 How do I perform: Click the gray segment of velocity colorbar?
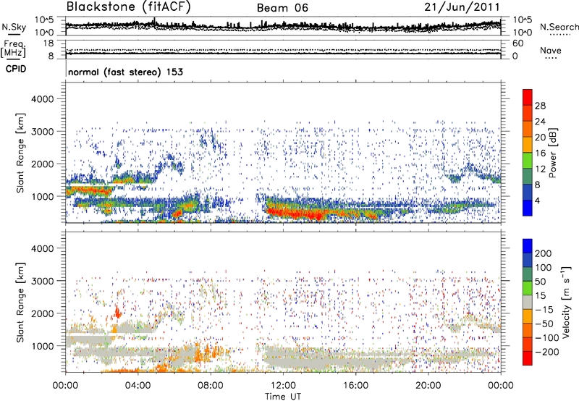pyautogui.click(x=528, y=302)
